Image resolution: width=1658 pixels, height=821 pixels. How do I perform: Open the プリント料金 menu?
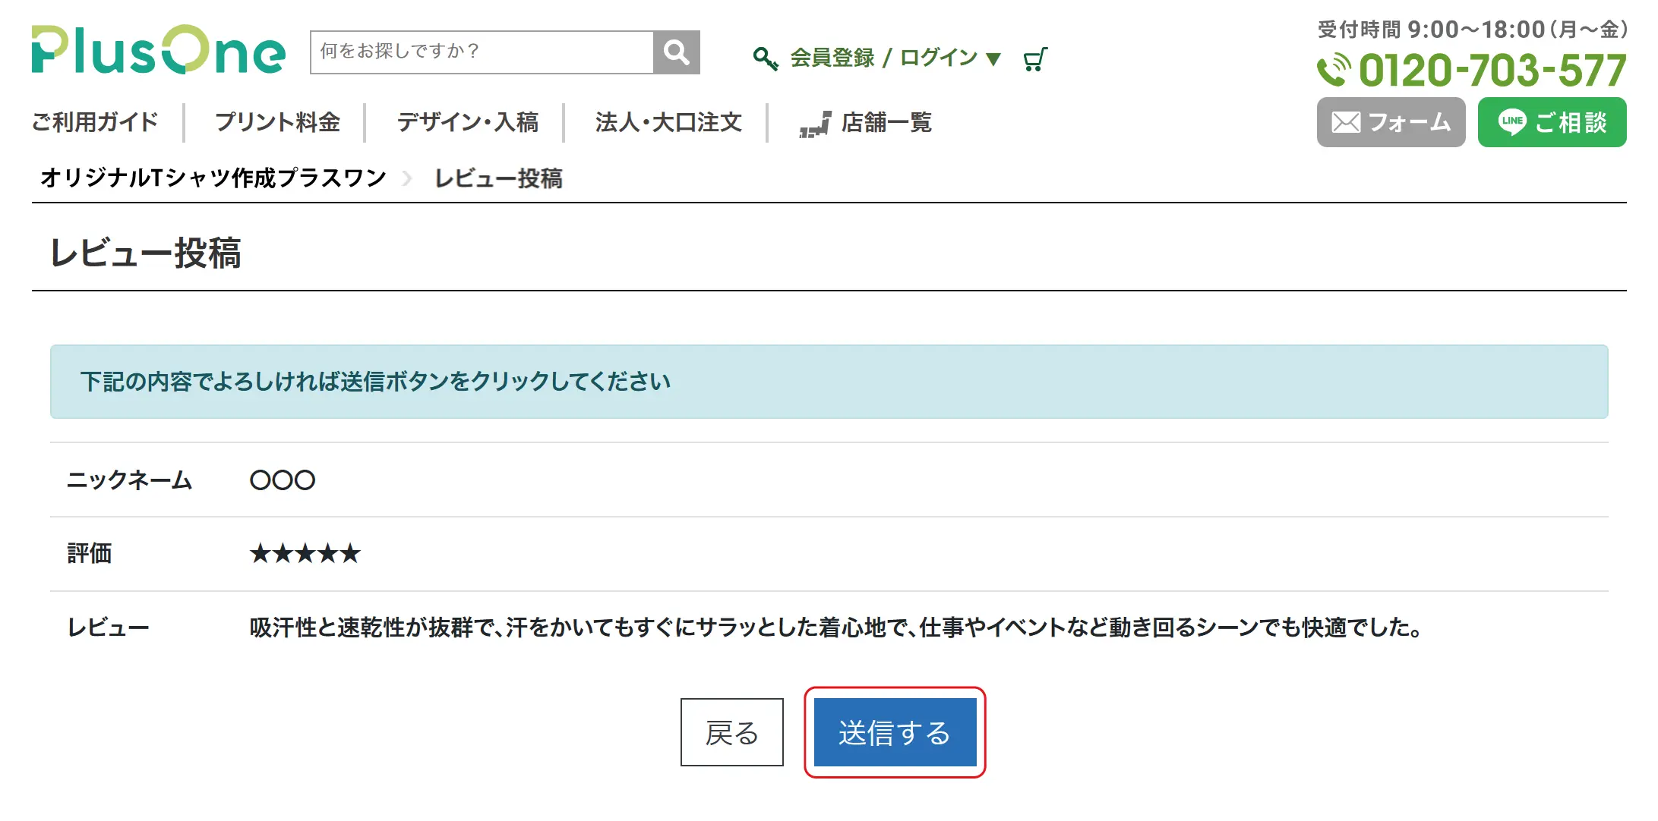(277, 122)
